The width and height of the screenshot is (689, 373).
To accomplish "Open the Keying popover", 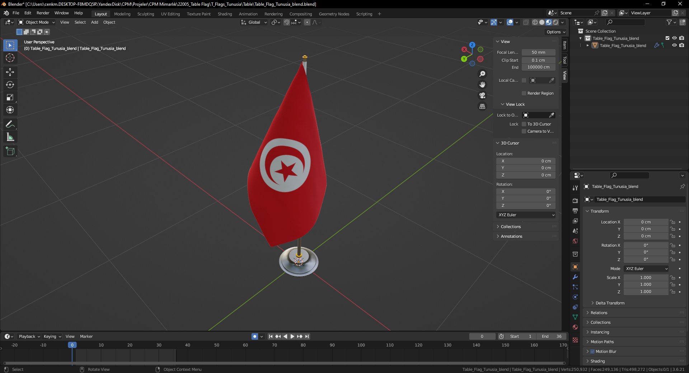I will pos(52,336).
